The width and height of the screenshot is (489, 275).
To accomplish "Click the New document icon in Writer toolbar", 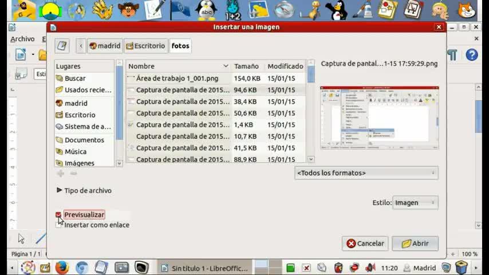I will (x=21, y=54).
